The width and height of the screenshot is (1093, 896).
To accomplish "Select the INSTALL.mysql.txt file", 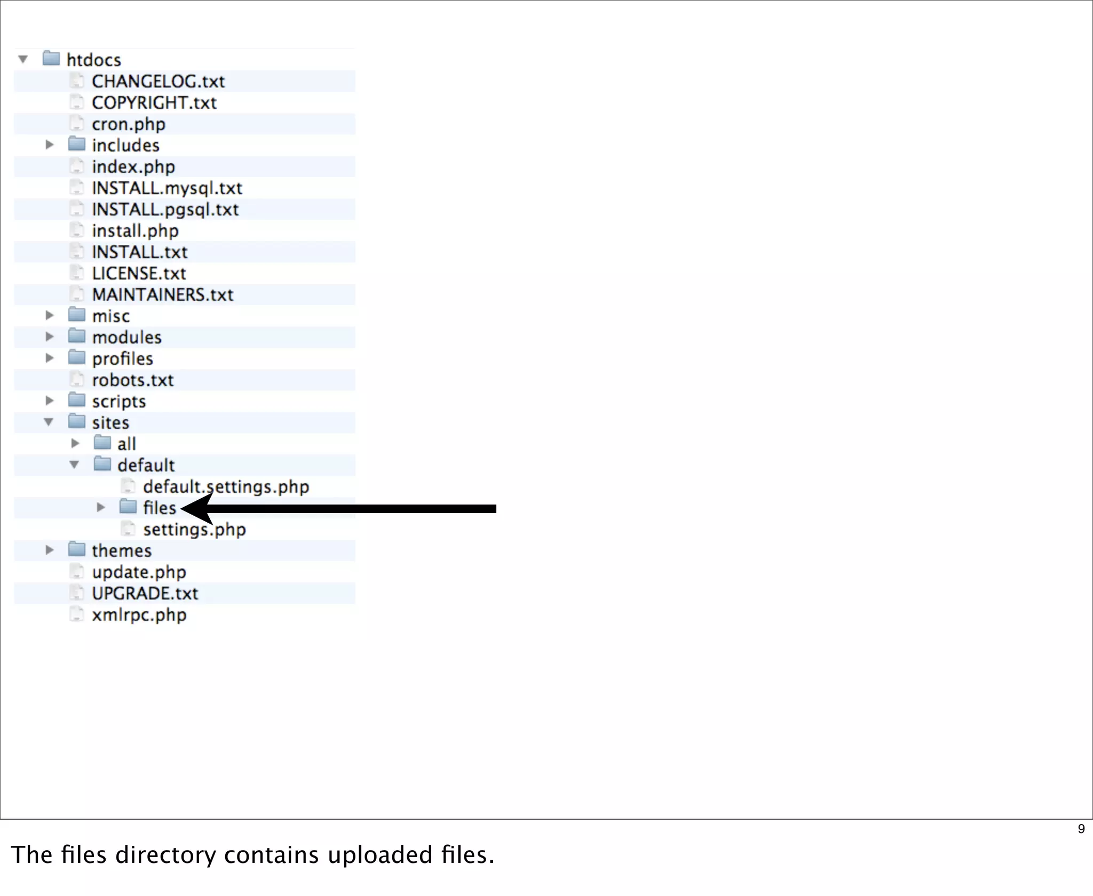I will point(167,188).
